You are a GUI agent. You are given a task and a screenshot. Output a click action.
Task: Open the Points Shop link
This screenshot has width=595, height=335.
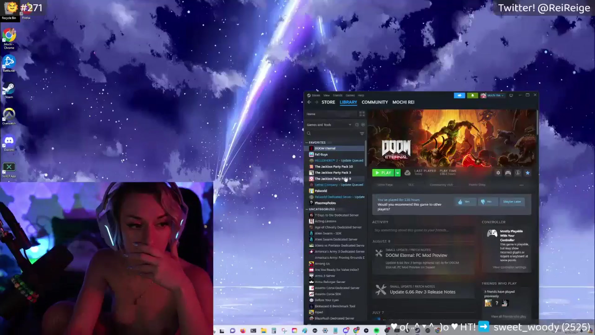pyautogui.click(x=477, y=185)
